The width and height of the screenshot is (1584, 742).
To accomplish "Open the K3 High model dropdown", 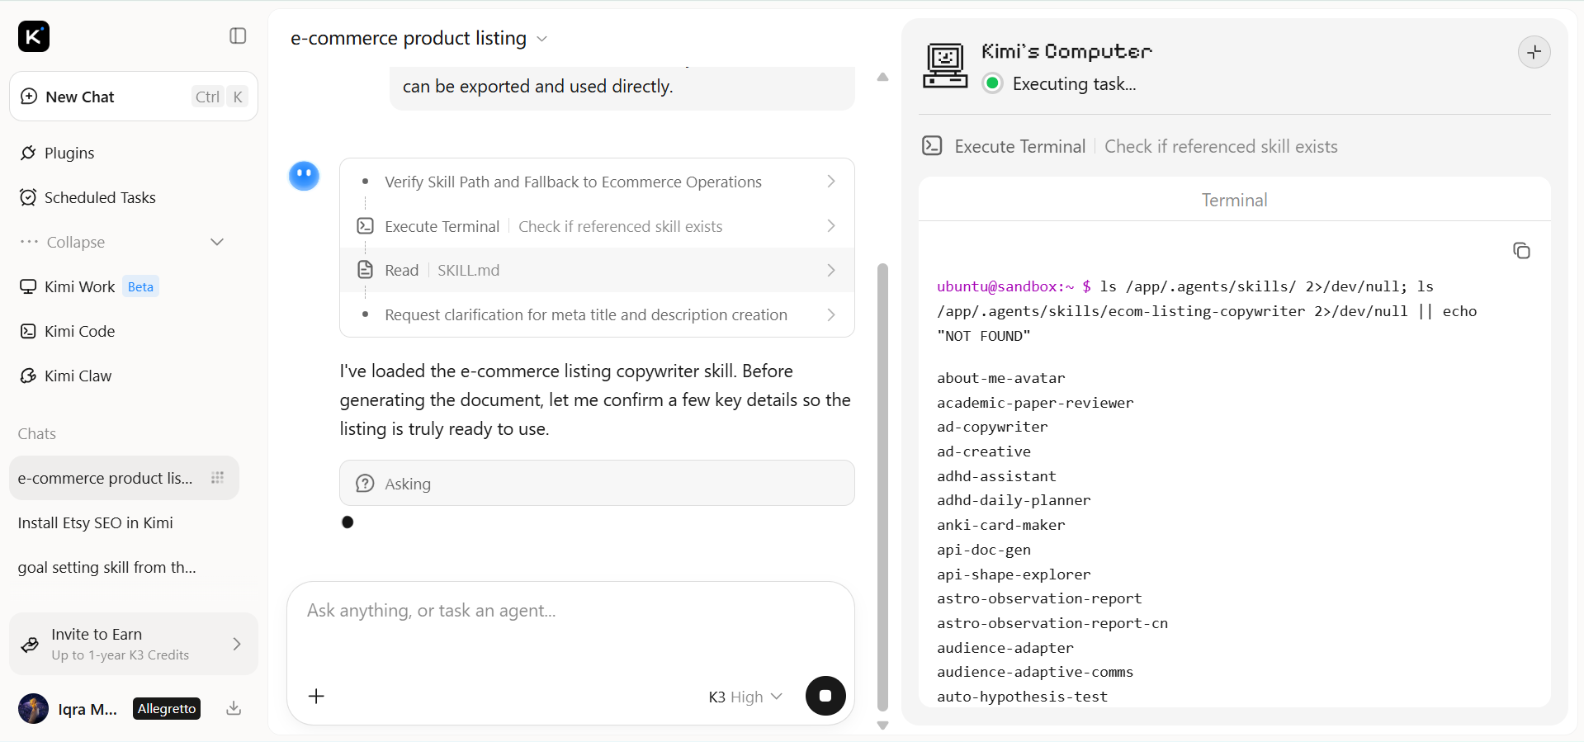I will [745, 697].
